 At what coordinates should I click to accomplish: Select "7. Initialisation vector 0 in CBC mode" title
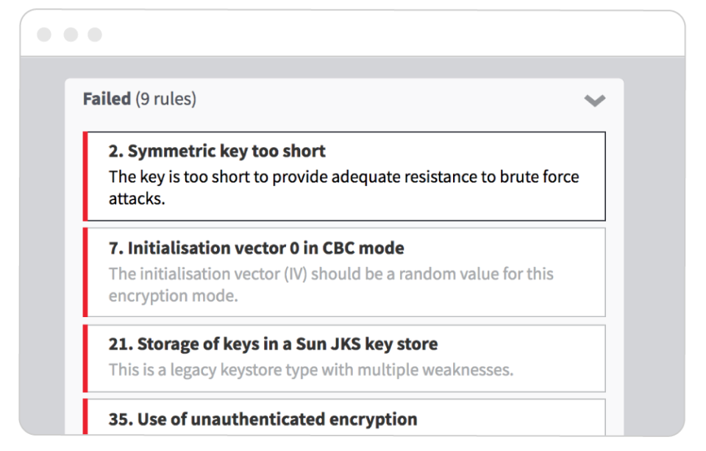point(256,249)
